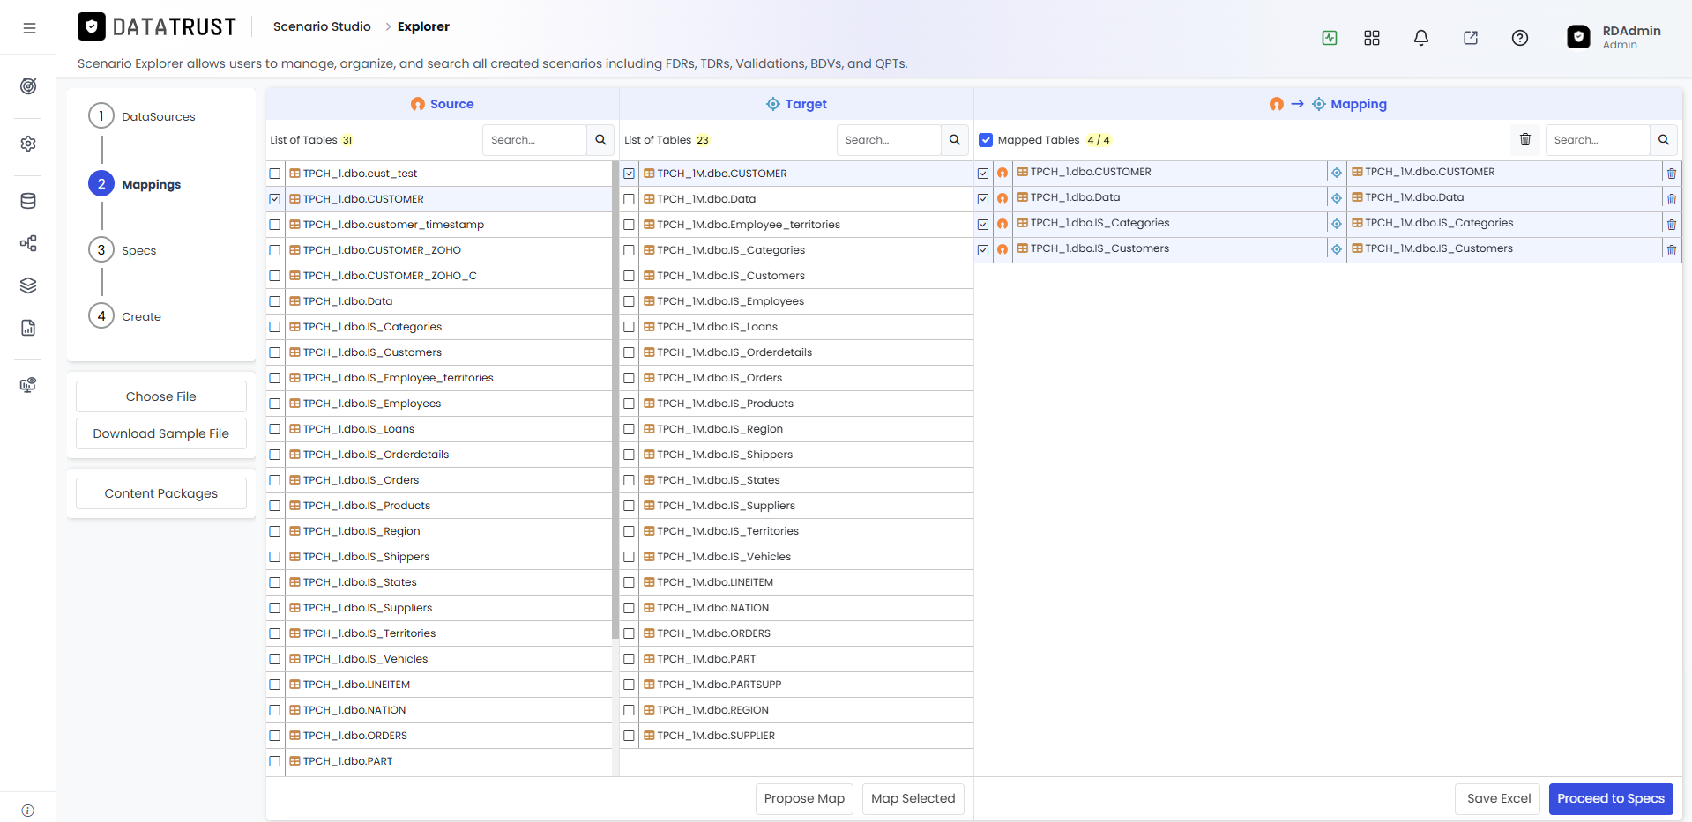
Task: Click the connected nodes sidebar icon
Action: pyautogui.click(x=28, y=243)
